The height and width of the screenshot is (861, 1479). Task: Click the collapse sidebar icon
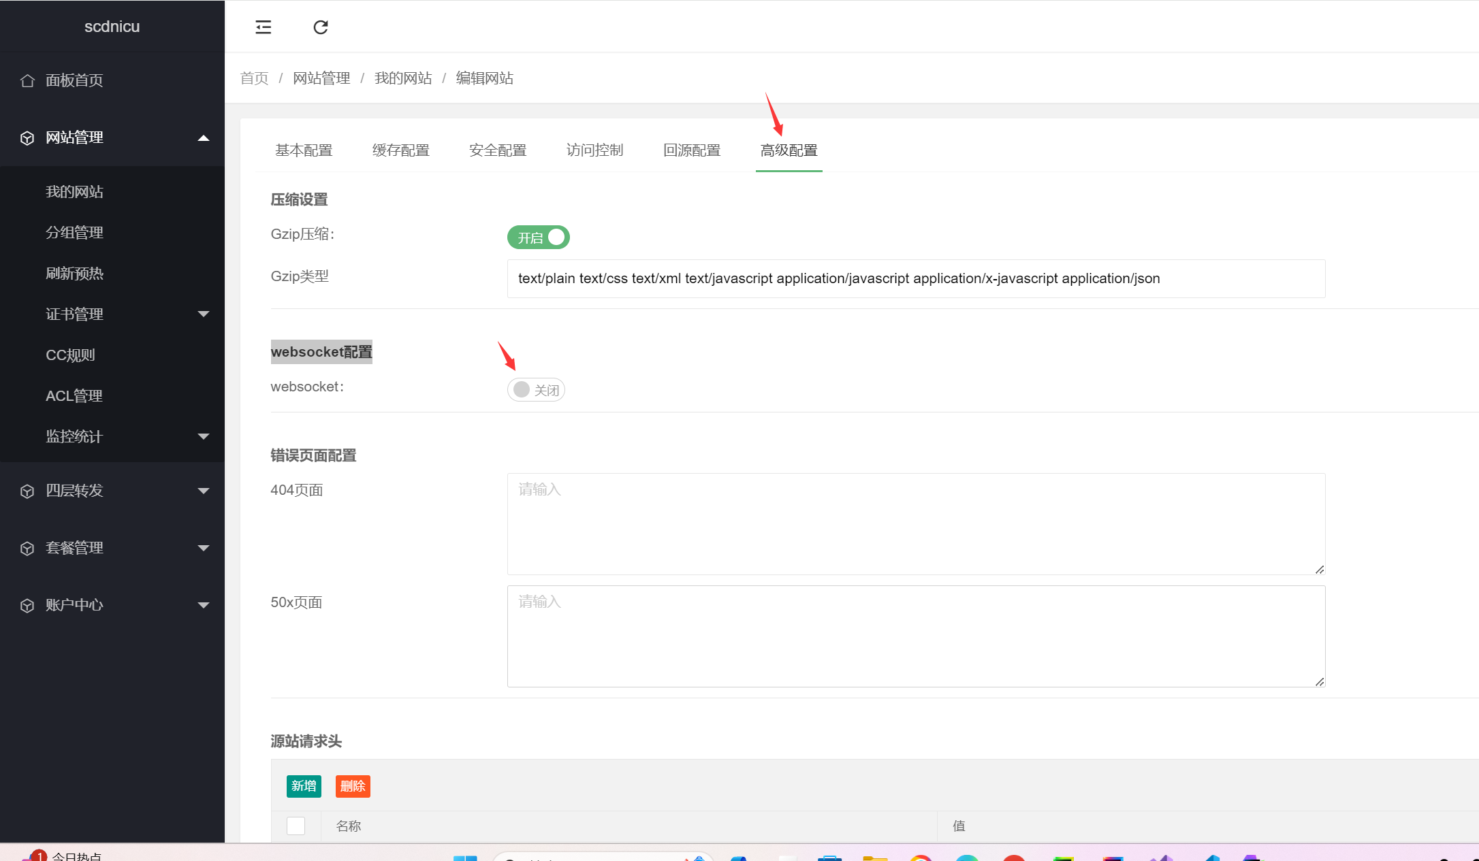[x=263, y=27]
